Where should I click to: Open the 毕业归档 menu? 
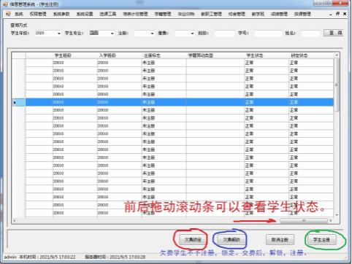click(186, 14)
